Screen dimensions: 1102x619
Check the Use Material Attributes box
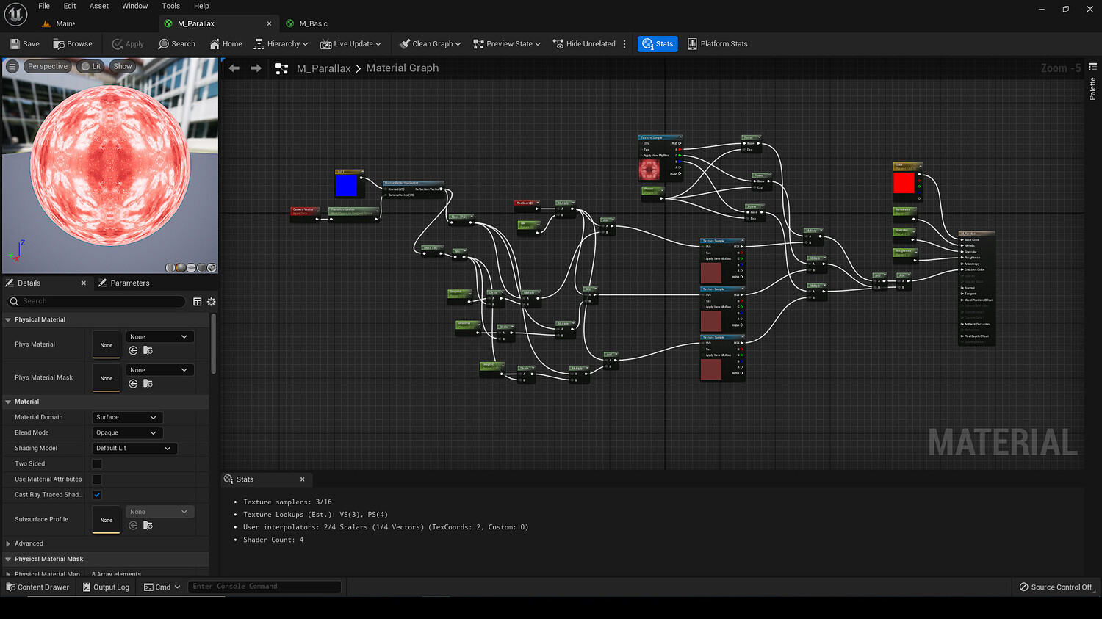(97, 479)
